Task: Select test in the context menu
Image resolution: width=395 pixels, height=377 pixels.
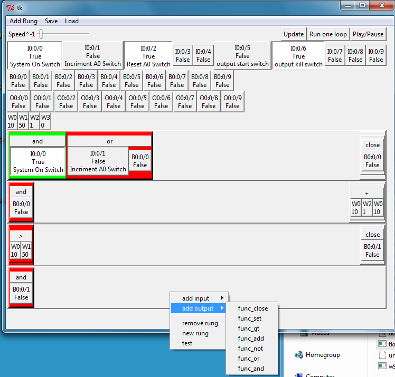Action: coord(199,343)
